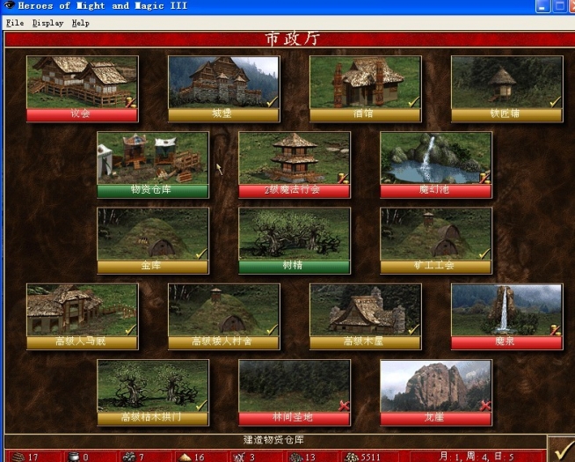Minimize the Heroes of Might and Magic window

tap(542, 6)
